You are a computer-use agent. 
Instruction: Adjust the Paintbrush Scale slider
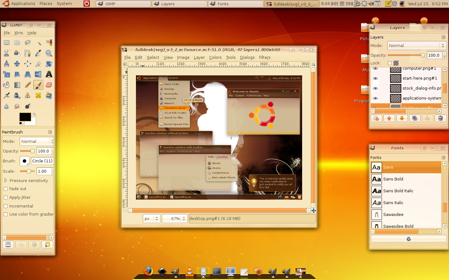point(27,171)
